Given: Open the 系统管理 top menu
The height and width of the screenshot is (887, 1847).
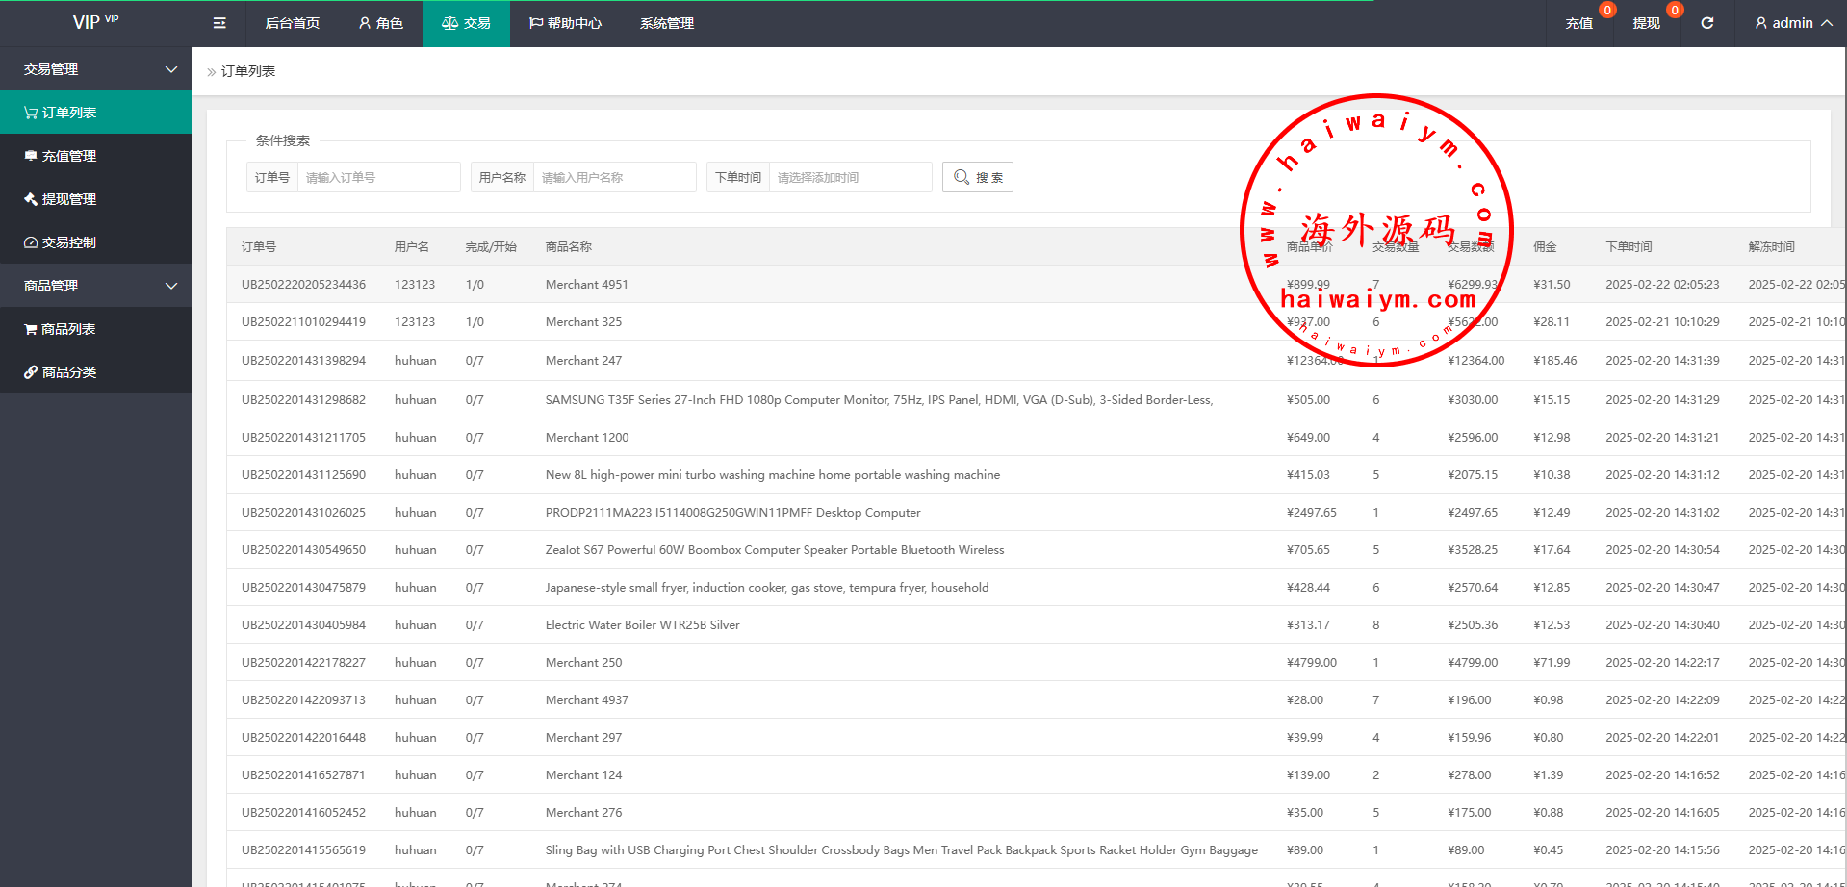Looking at the screenshot, I should pos(667,23).
